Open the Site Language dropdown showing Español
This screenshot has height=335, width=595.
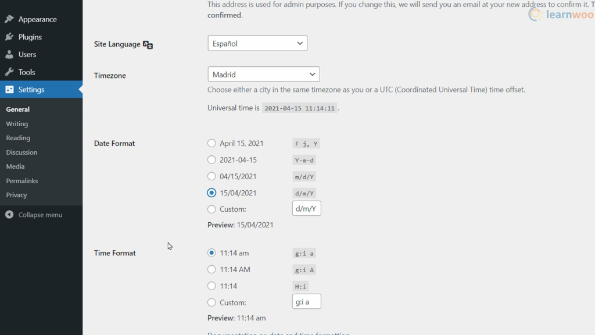pyautogui.click(x=257, y=43)
